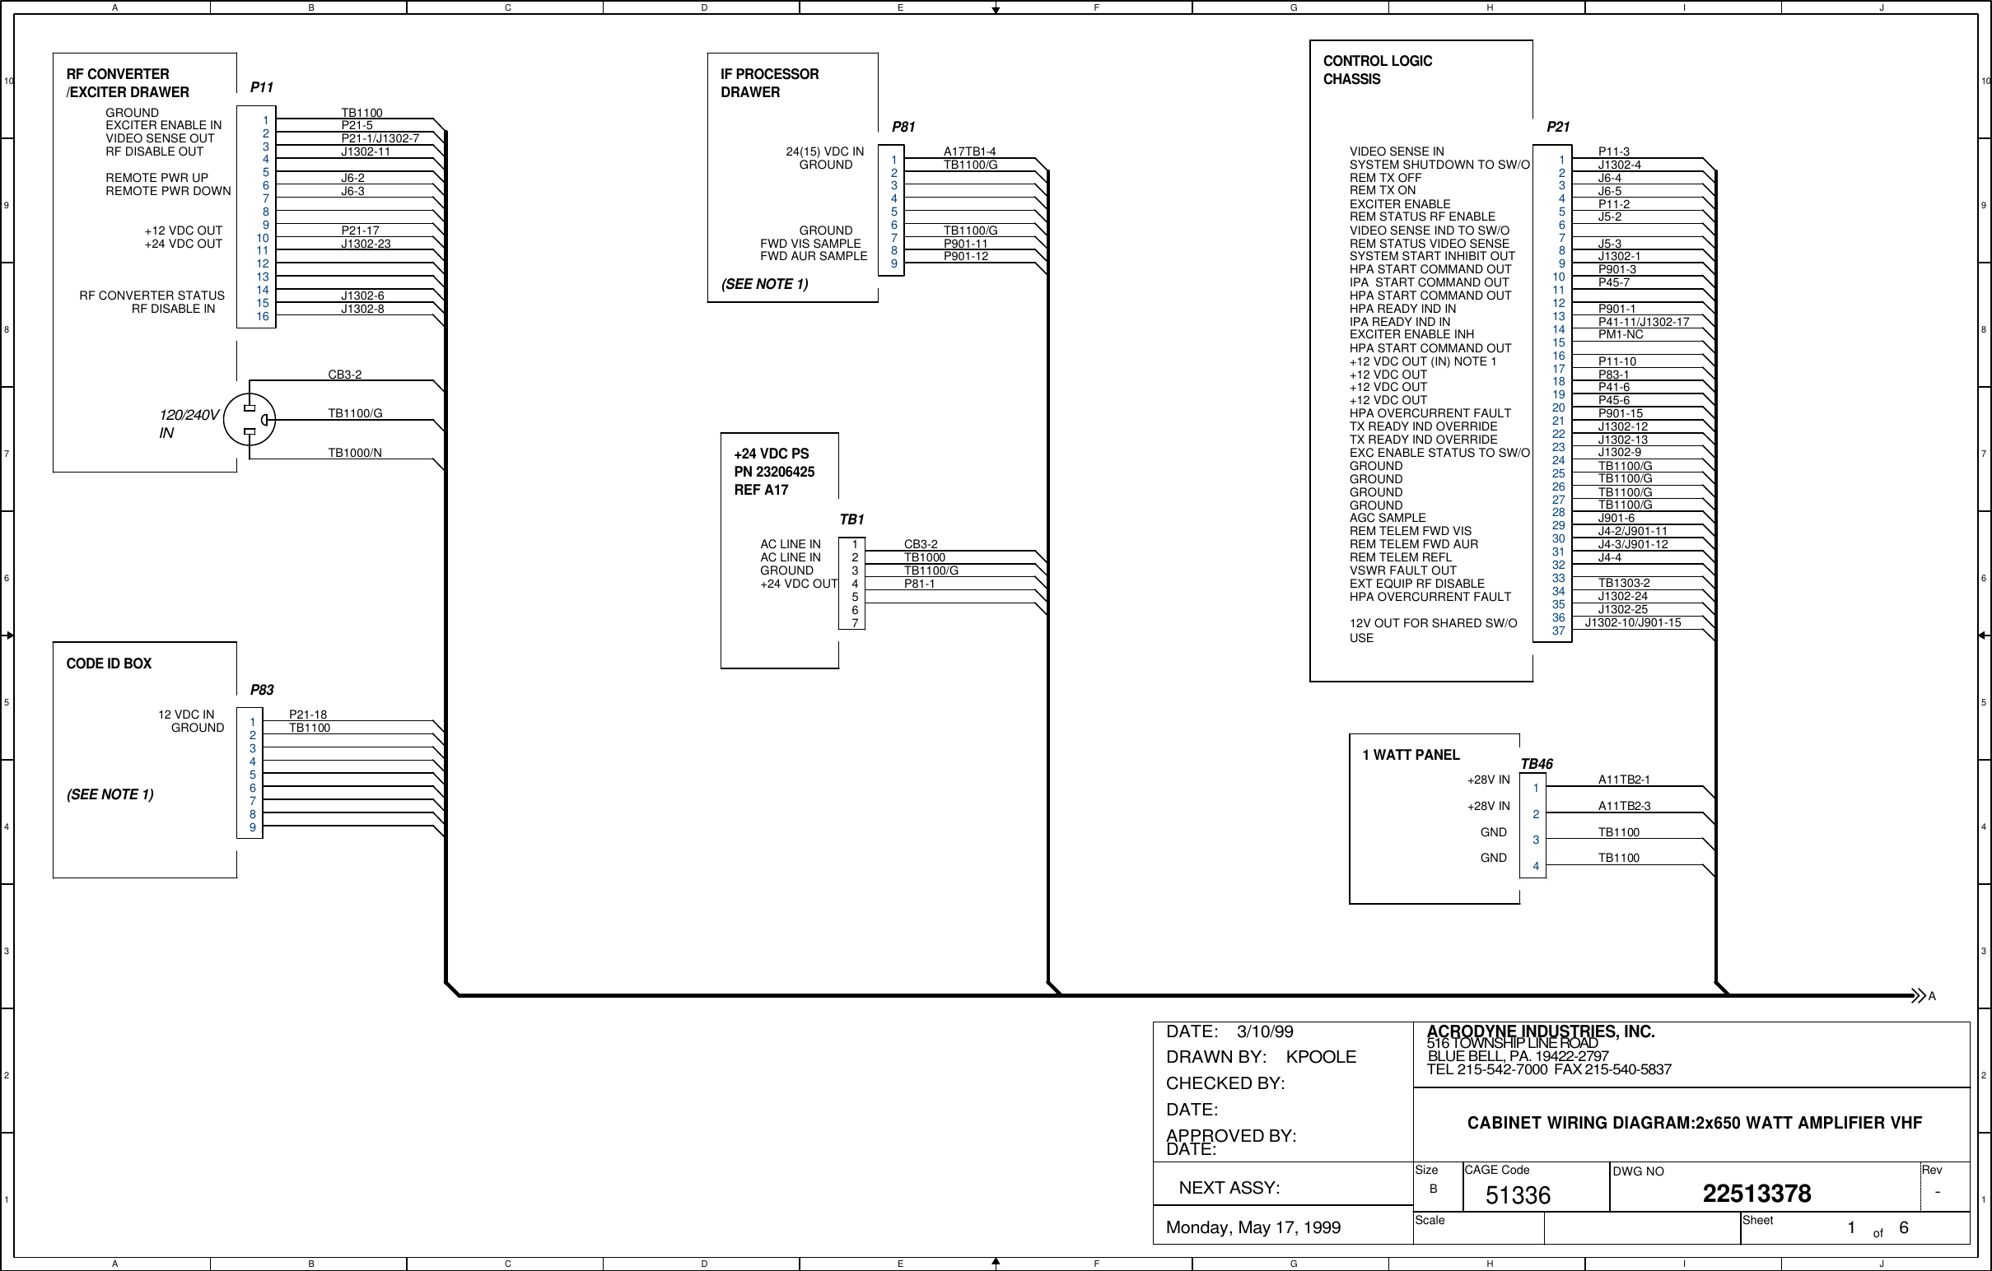
Task: Select the P21 connector label
Action: click(1558, 128)
